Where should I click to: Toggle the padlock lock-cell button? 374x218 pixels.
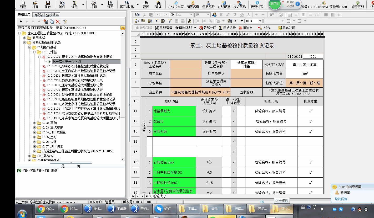click(x=190, y=21)
